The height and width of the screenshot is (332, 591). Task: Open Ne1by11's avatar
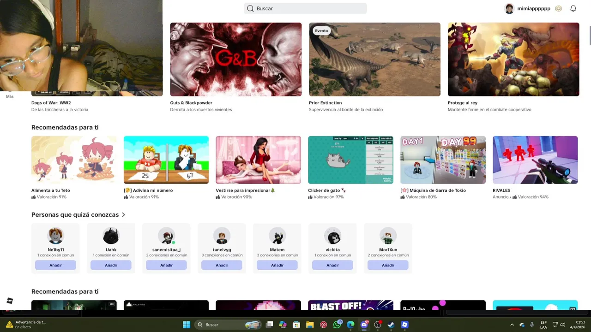tap(55, 236)
